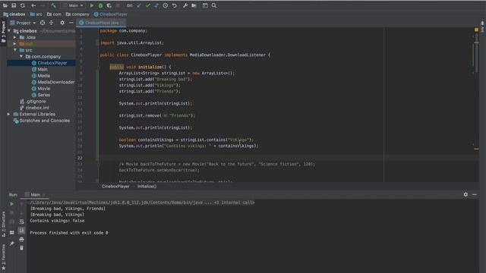486x273 pixels.
Task: Rerun Main with Run panel play icon
Action: (12, 204)
